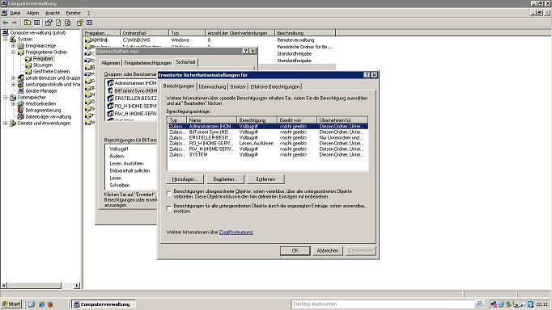The width and height of the screenshot is (552, 310).
Task: Collapse the System tree node
Action: [6, 40]
